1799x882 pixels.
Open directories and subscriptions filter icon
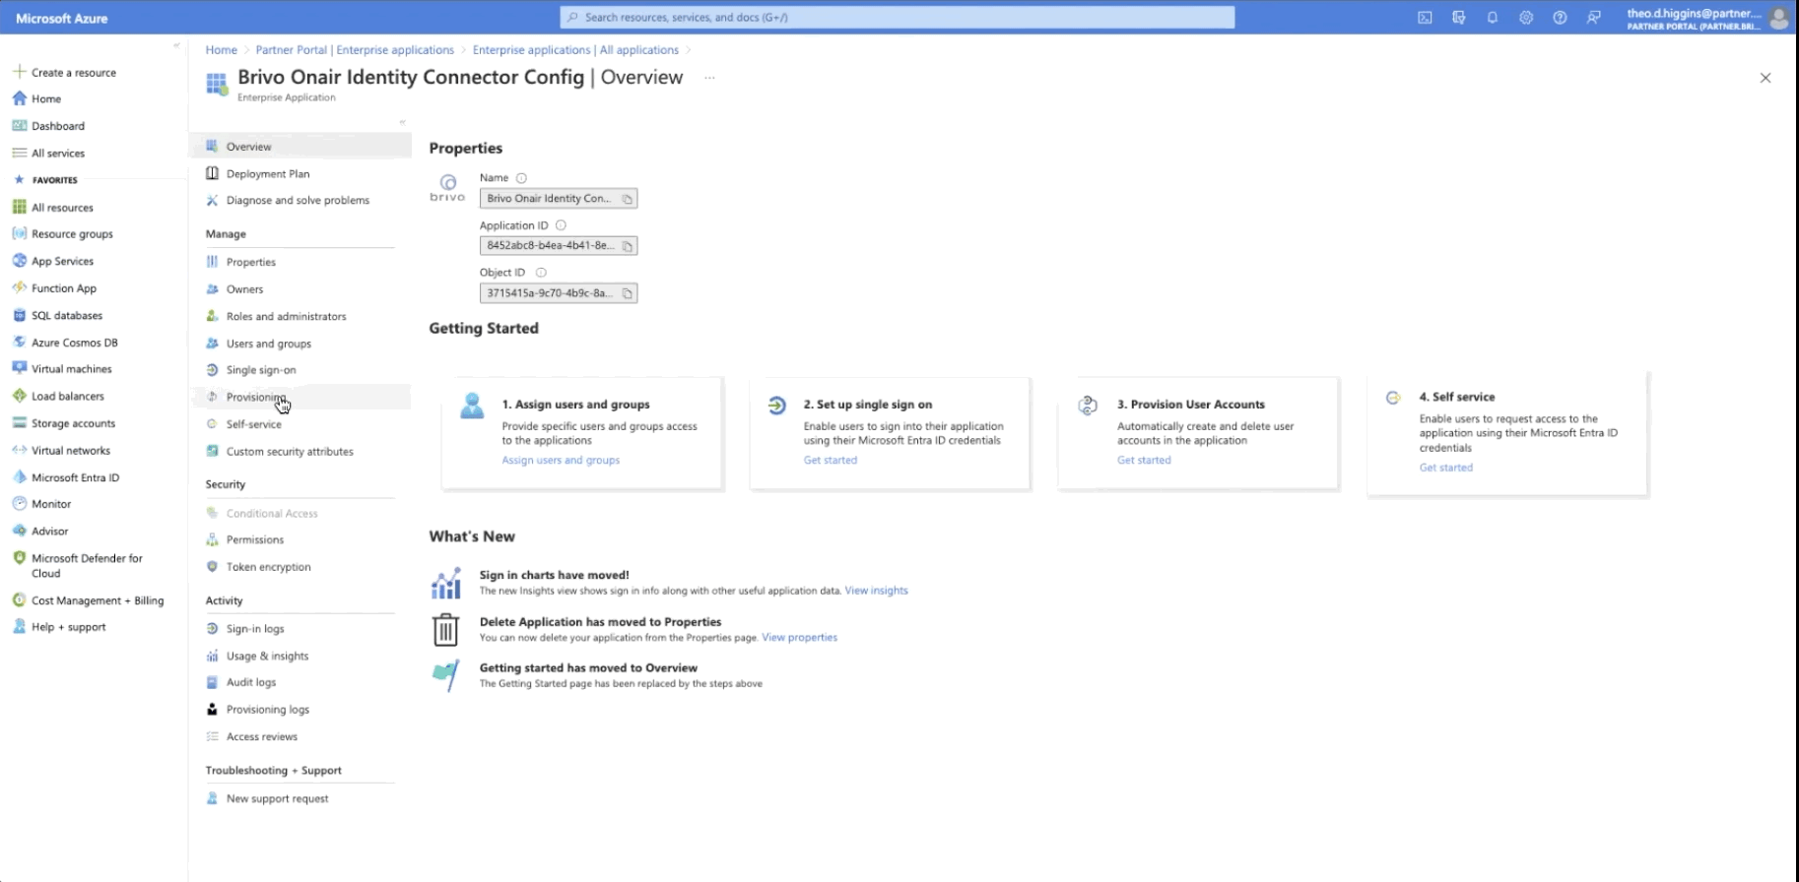click(x=1459, y=18)
